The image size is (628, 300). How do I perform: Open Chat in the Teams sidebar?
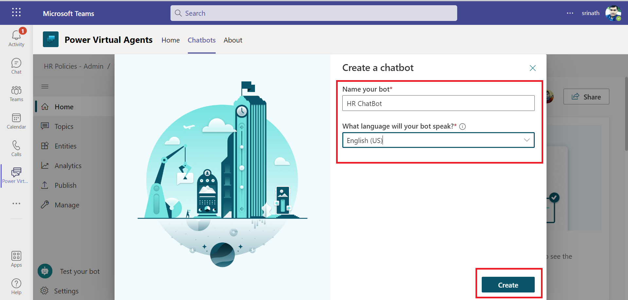16,66
